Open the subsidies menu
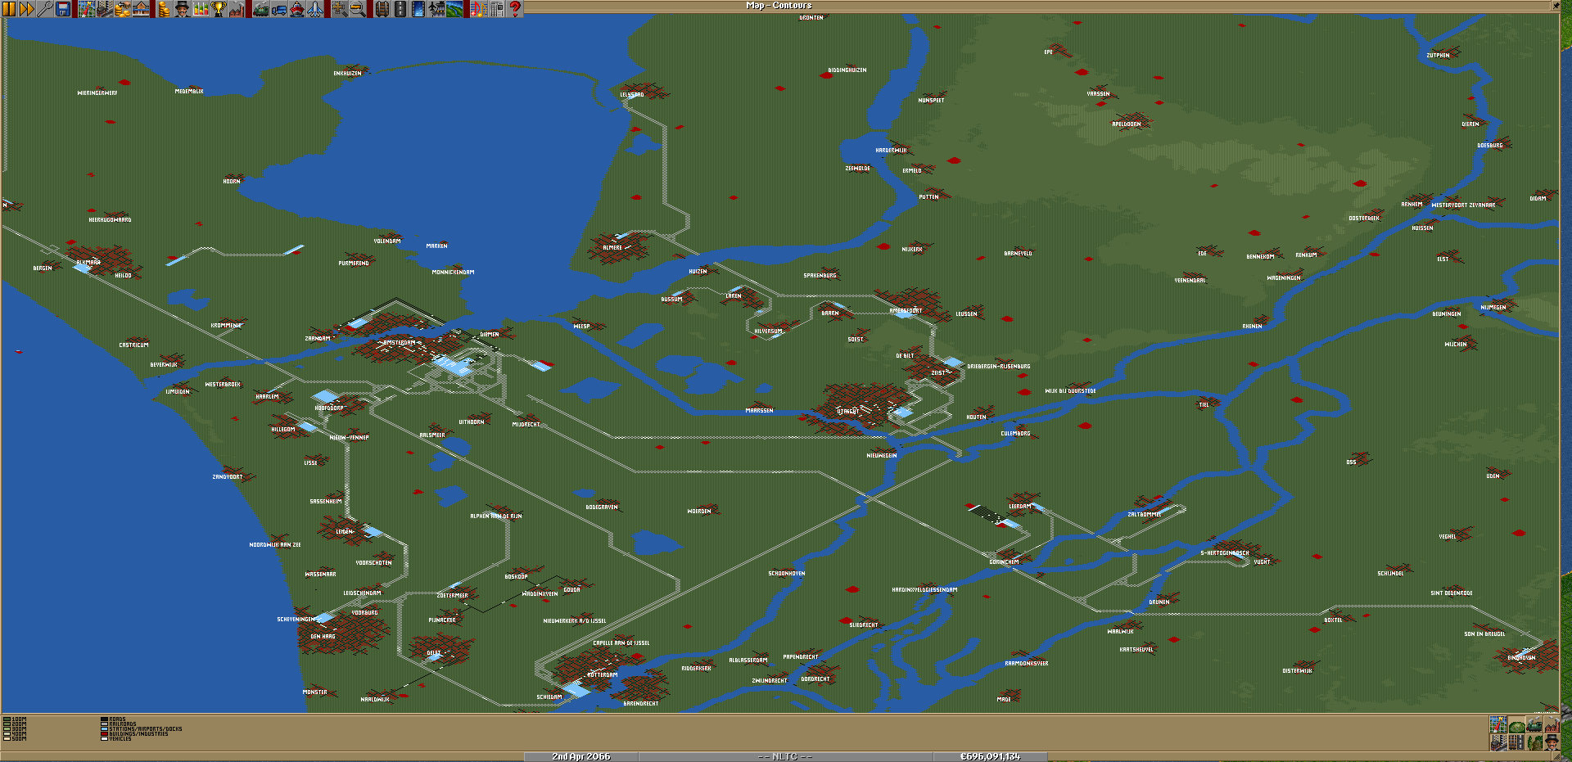Image resolution: width=1572 pixels, height=762 pixels. (x=123, y=9)
